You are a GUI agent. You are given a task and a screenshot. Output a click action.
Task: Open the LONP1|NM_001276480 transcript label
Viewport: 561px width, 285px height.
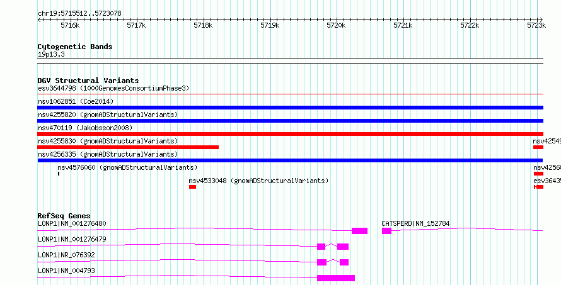click(72, 223)
